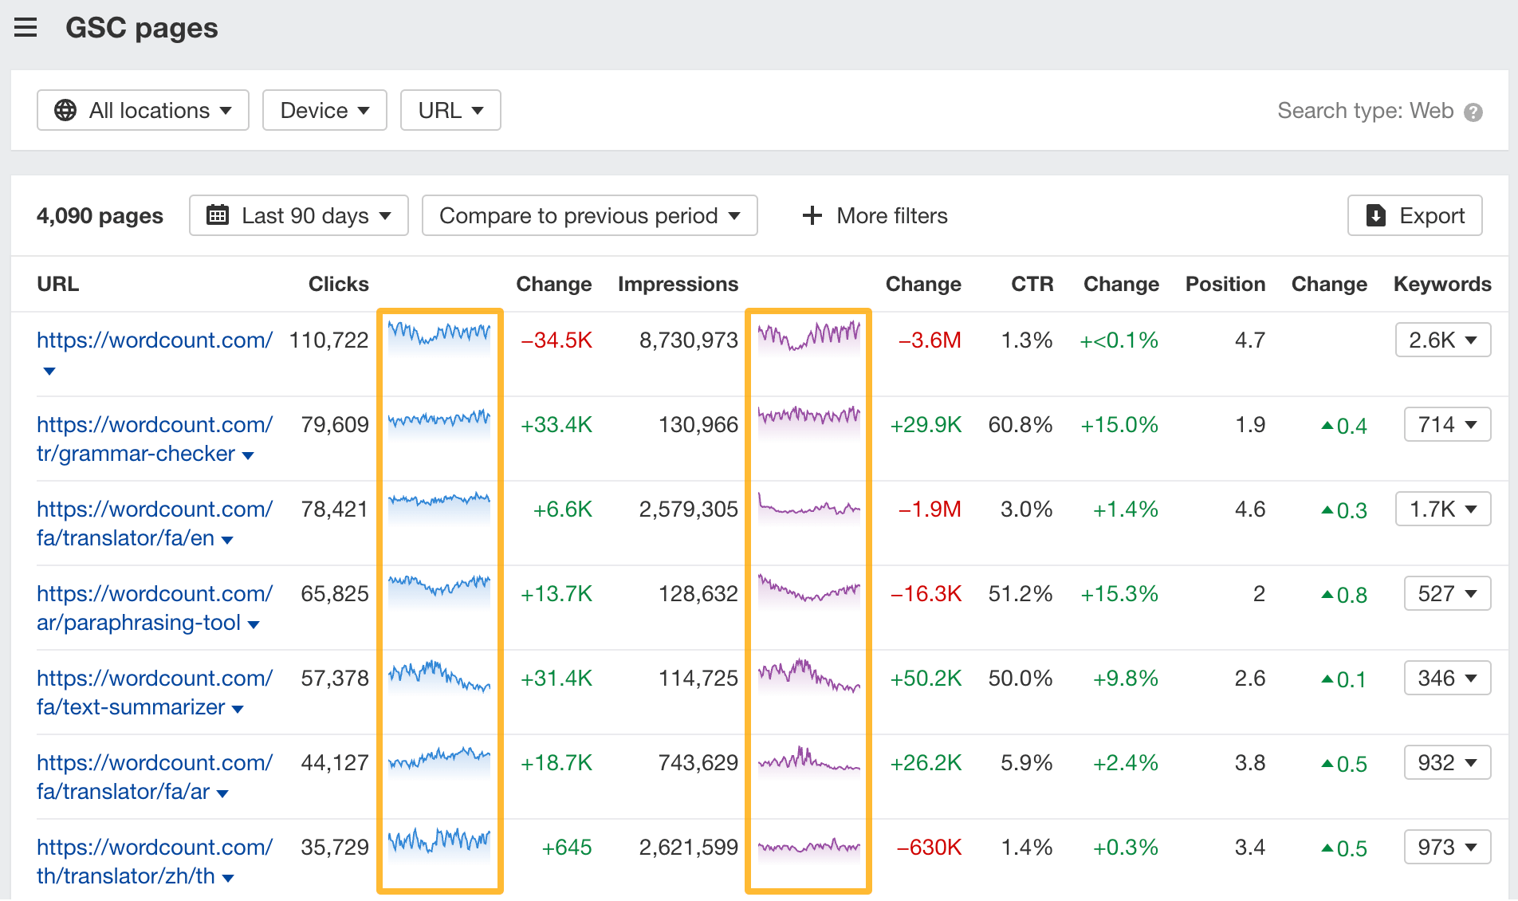Click the Export download icon
The image size is (1518, 901).
(x=1375, y=215)
